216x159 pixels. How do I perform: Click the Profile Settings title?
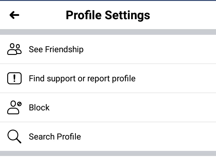point(108,15)
